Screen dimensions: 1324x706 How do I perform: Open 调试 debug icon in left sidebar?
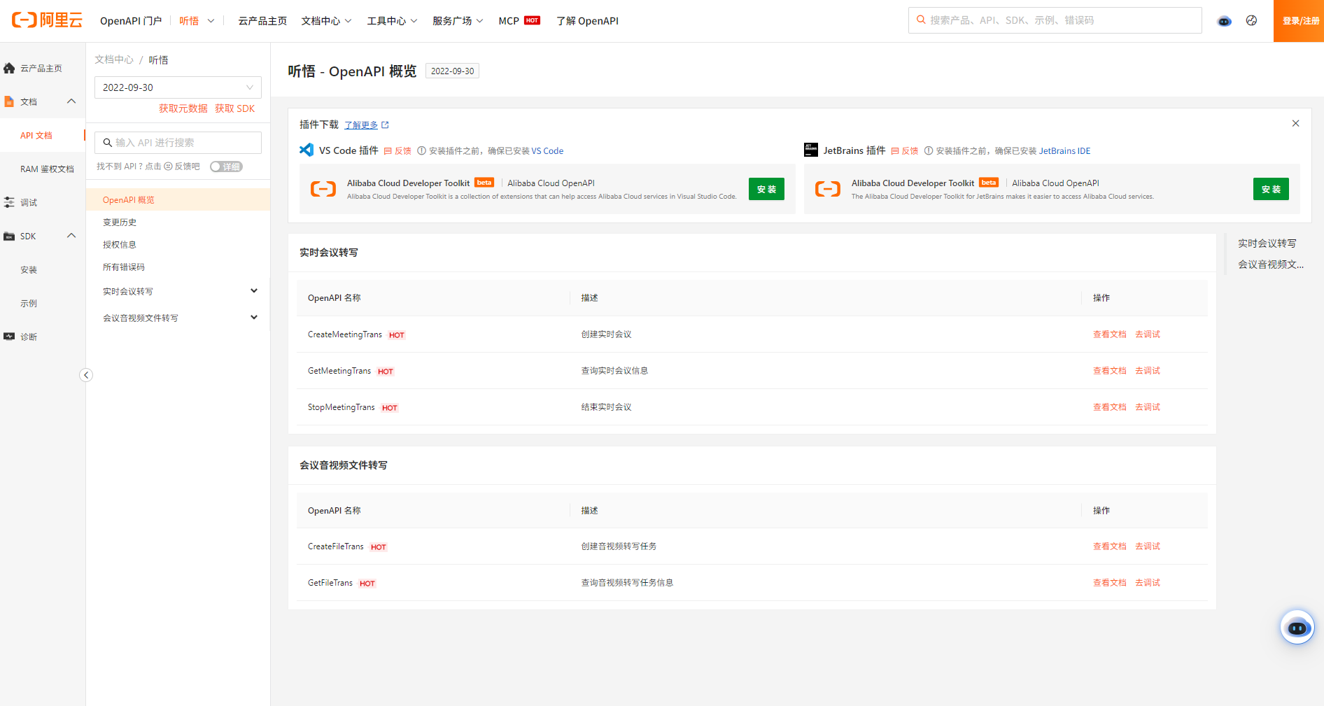(x=9, y=202)
